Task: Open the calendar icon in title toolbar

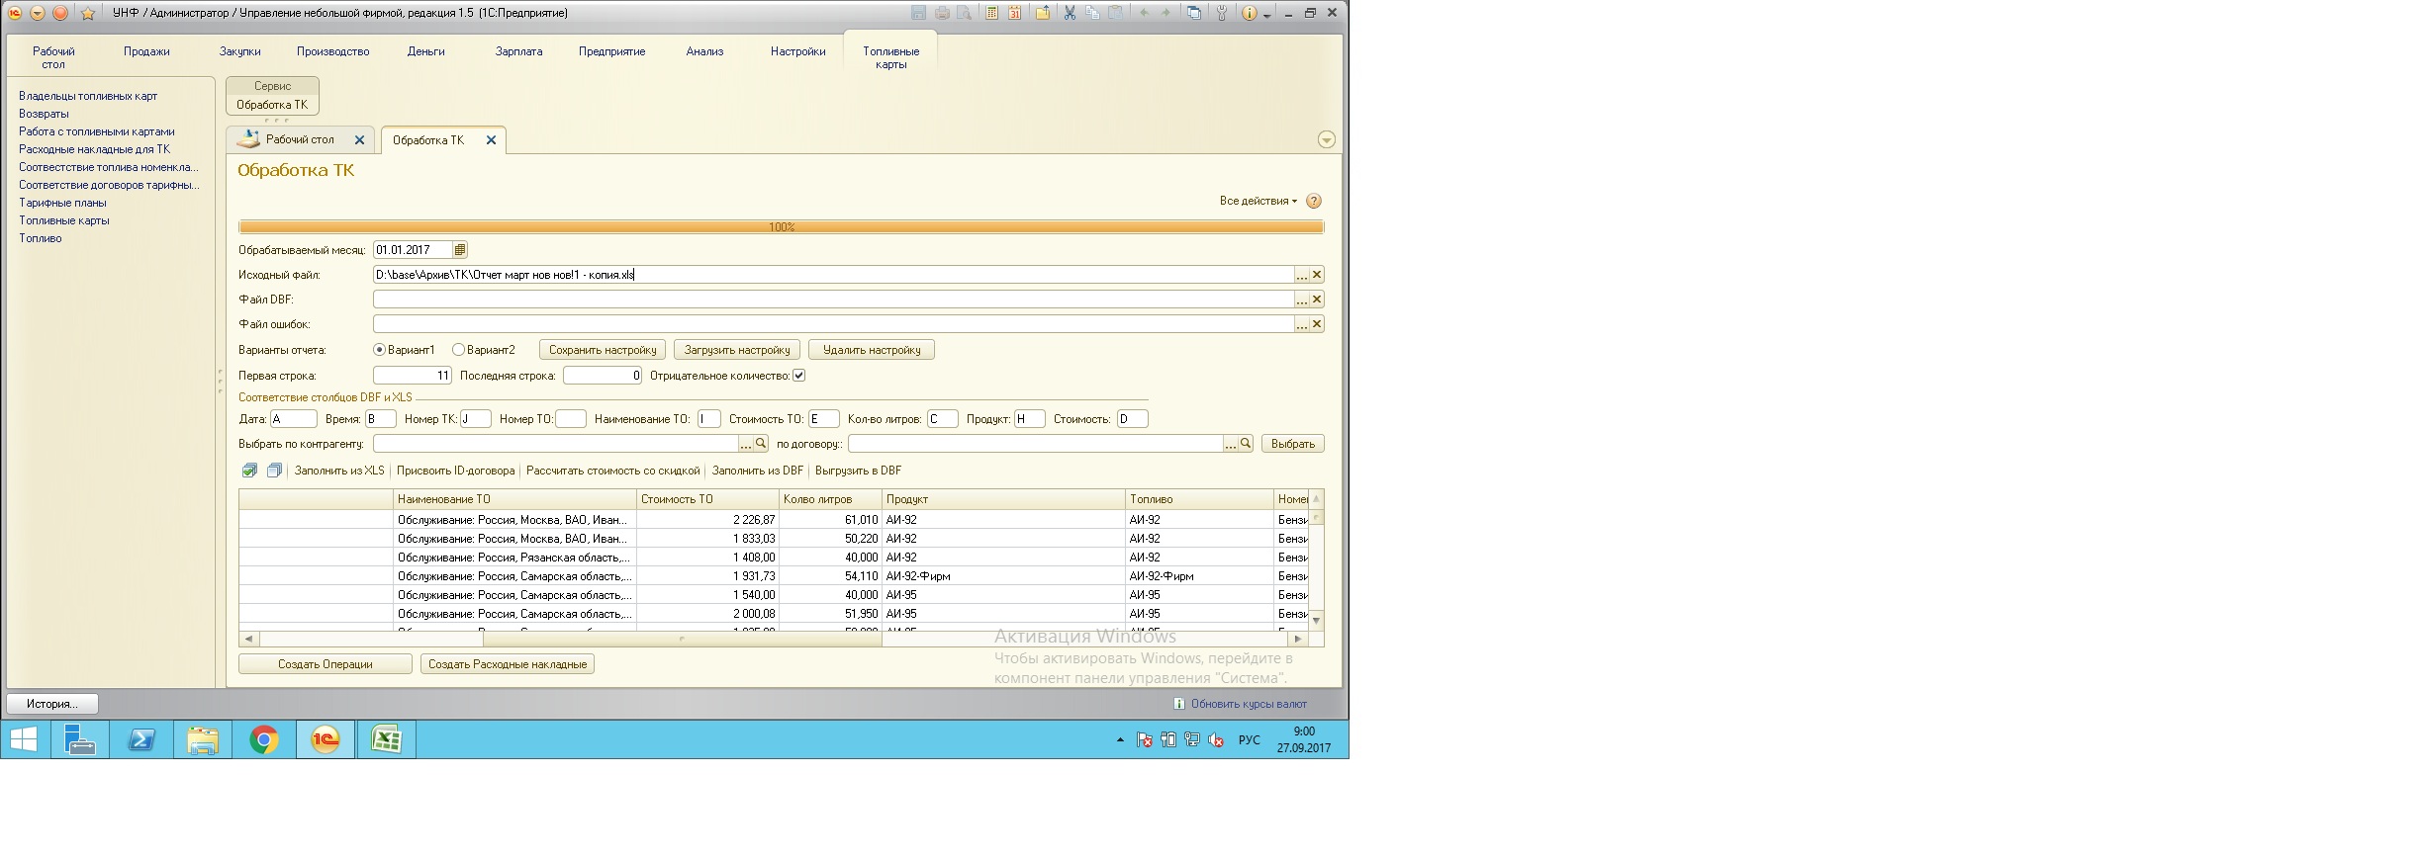Action: point(1014,13)
